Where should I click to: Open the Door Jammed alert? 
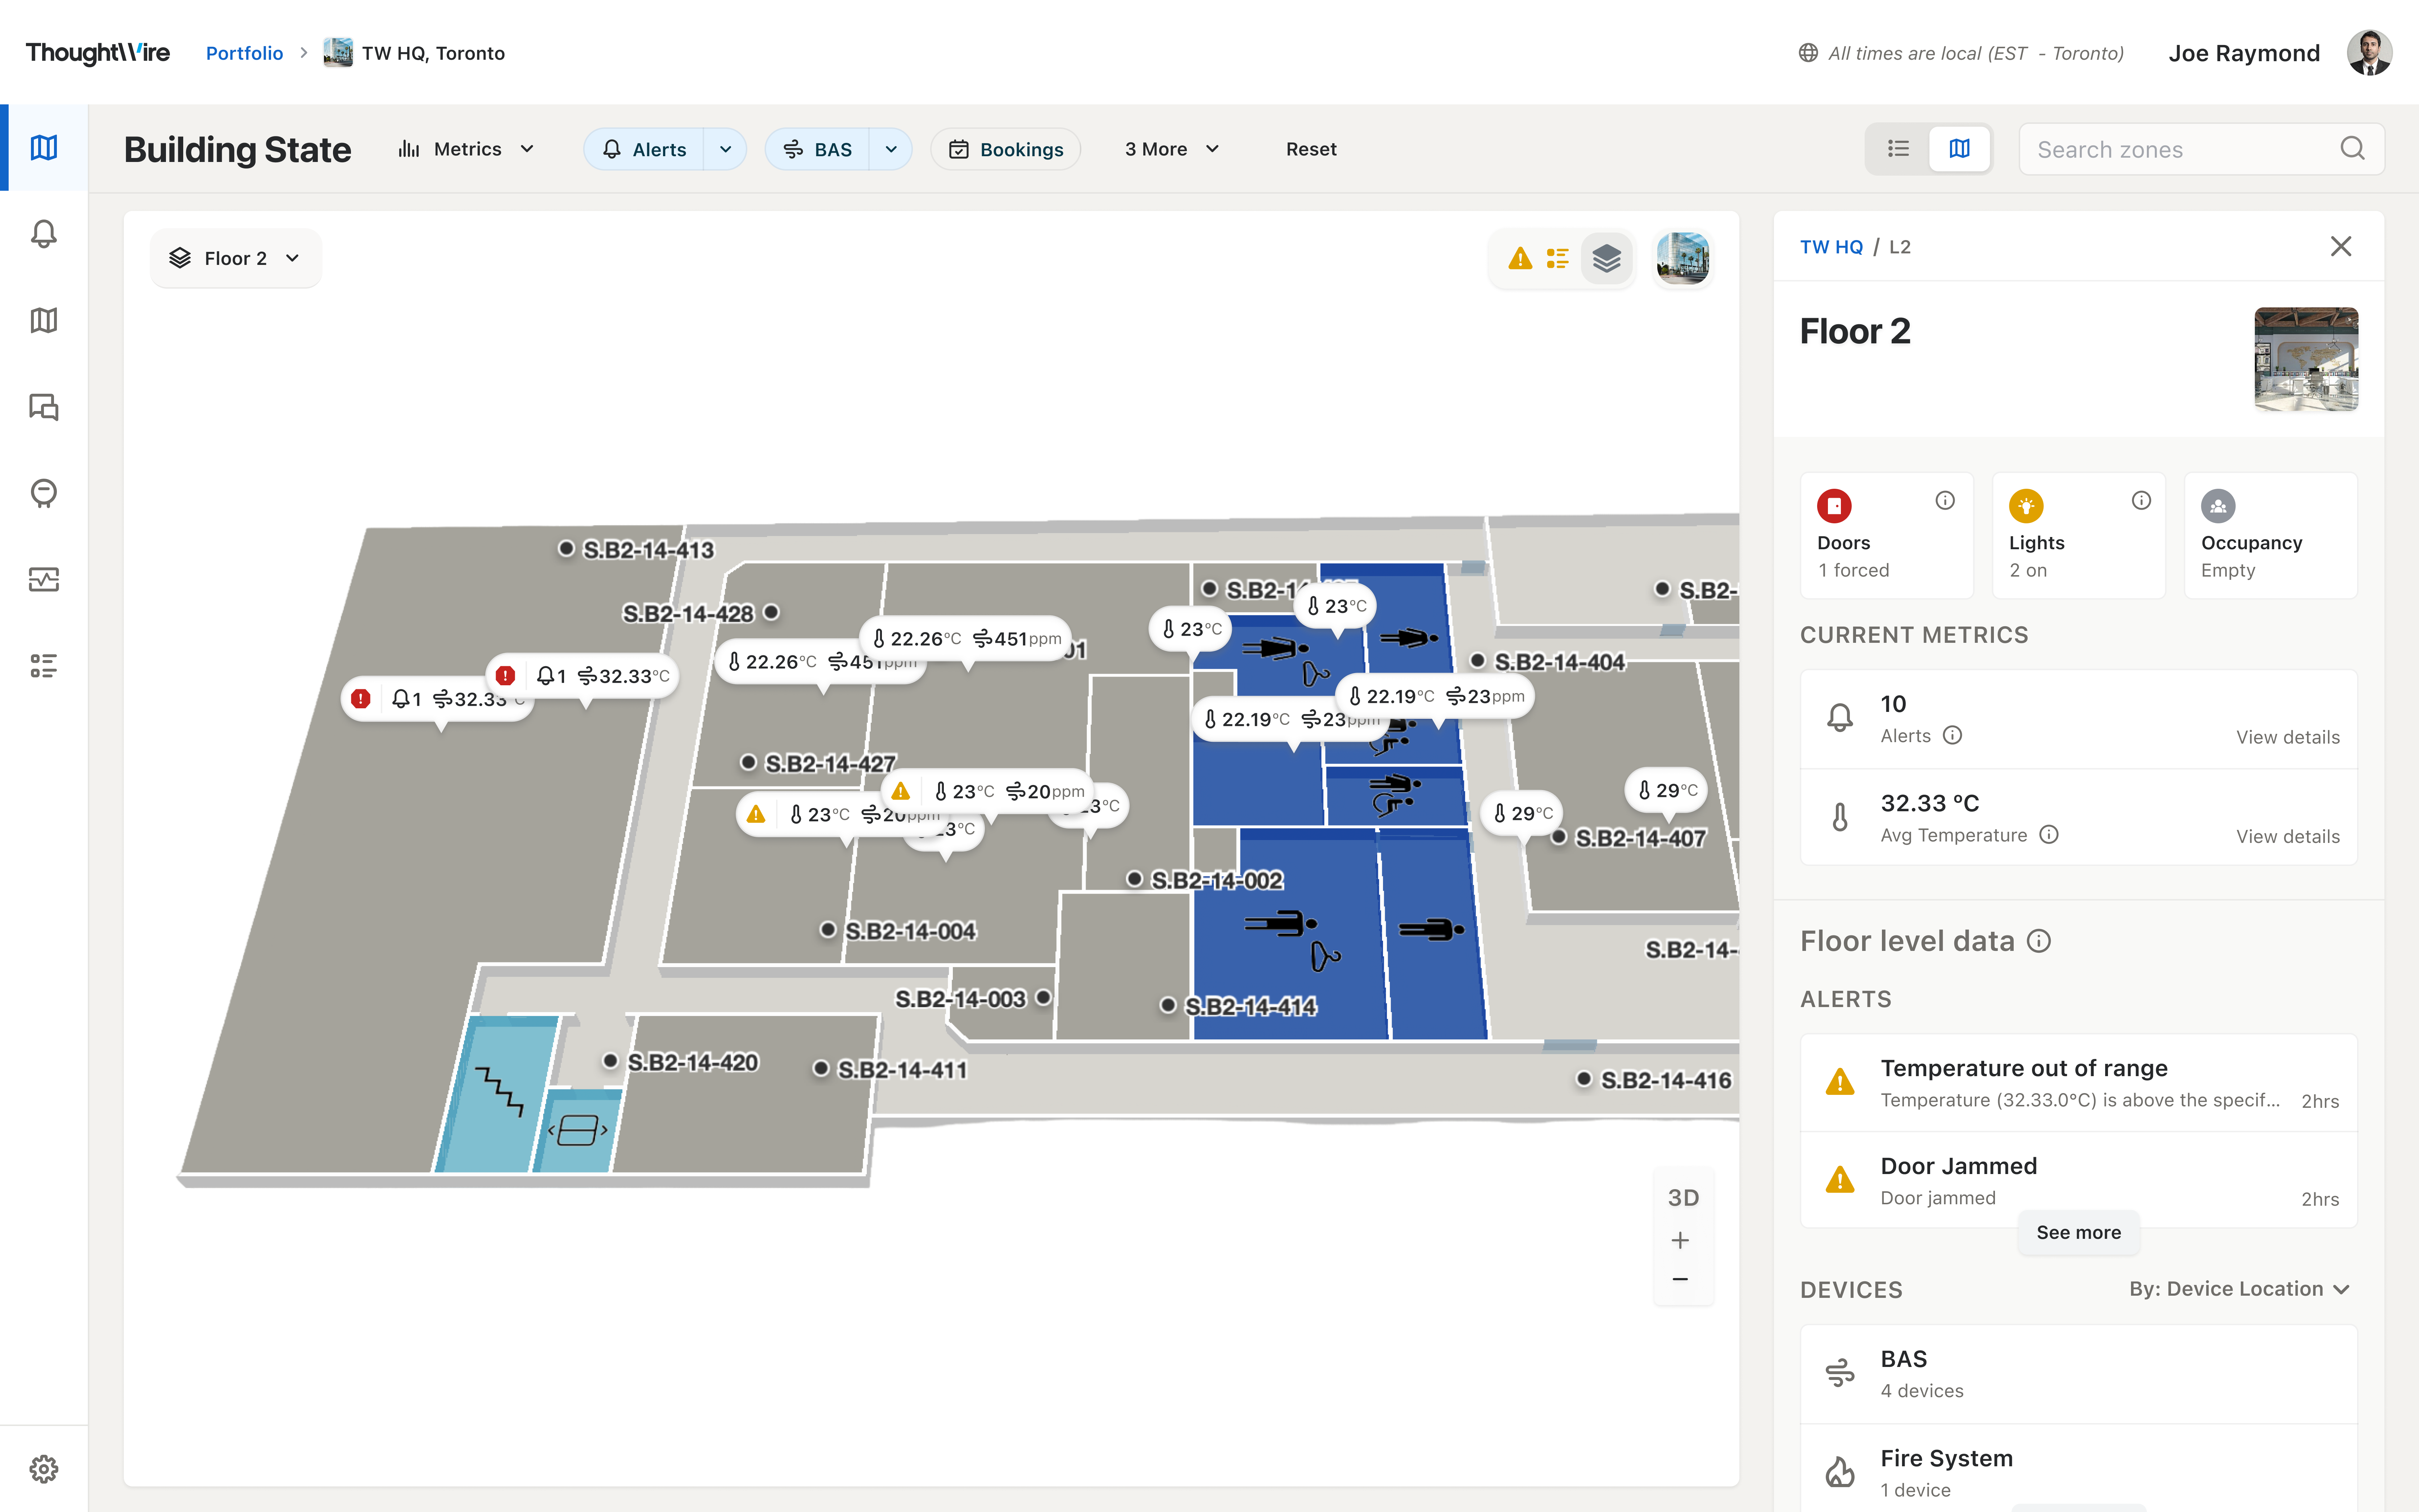click(2078, 1180)
